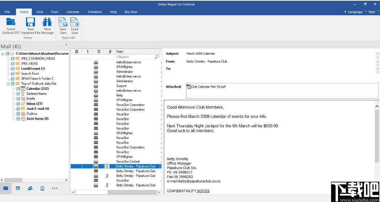This screenshot has width=380, height=202.
Task: Switch to the View ribbon tab
Action: tap(40, 12)
